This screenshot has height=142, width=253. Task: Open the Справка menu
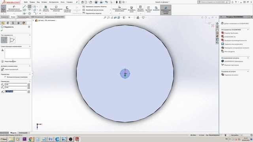click(x=70, y=2)
